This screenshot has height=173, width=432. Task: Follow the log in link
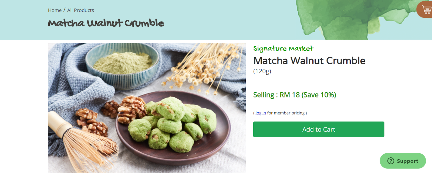(261, 113)
